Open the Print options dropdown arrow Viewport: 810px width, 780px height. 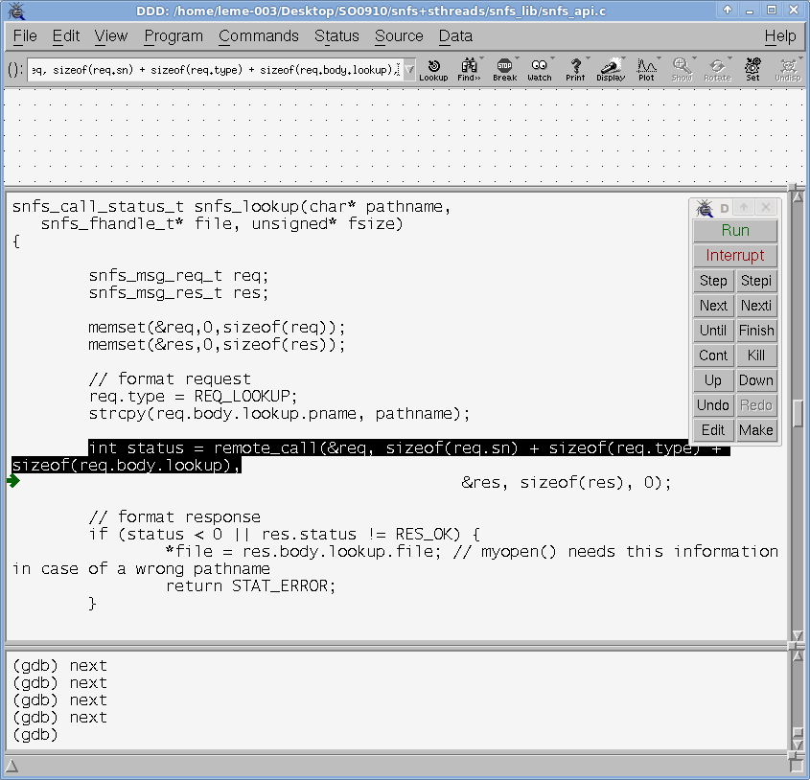coord(588,58)
